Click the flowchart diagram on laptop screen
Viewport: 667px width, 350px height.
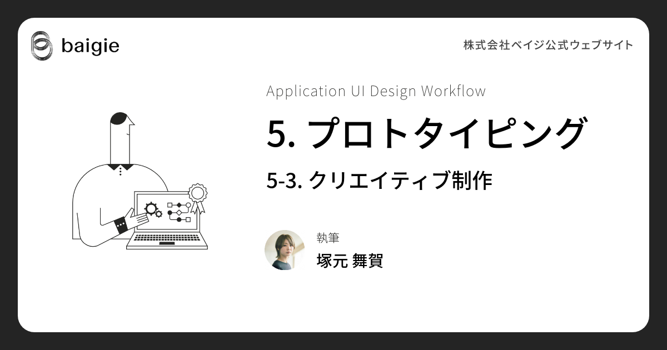[179, 212]
